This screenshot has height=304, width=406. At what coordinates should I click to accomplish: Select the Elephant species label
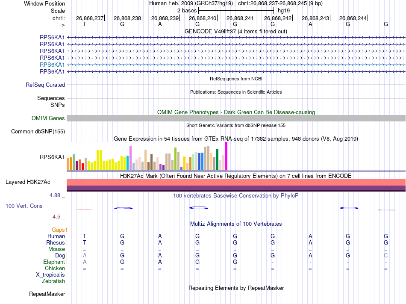(54, 262)
